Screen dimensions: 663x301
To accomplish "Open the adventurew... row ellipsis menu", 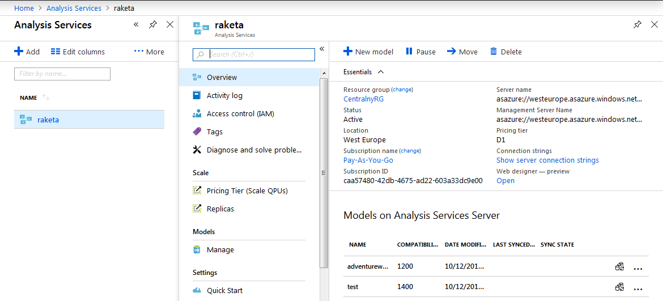I will (638, 268).
